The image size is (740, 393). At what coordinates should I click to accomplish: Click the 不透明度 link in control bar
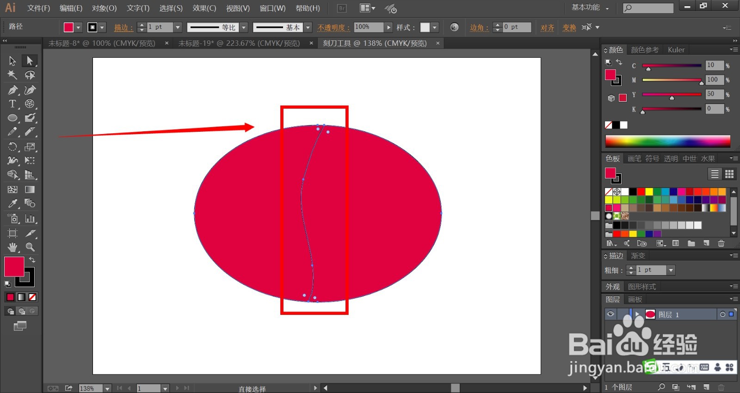[334, 28]
